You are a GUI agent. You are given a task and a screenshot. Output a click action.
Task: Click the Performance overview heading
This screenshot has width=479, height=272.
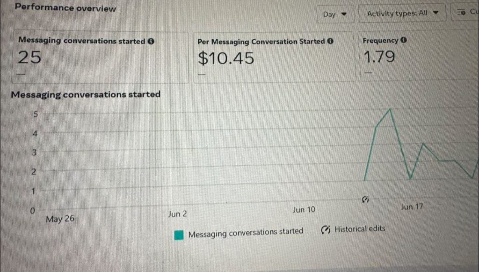pyautogui.click(x=65, y=8)
